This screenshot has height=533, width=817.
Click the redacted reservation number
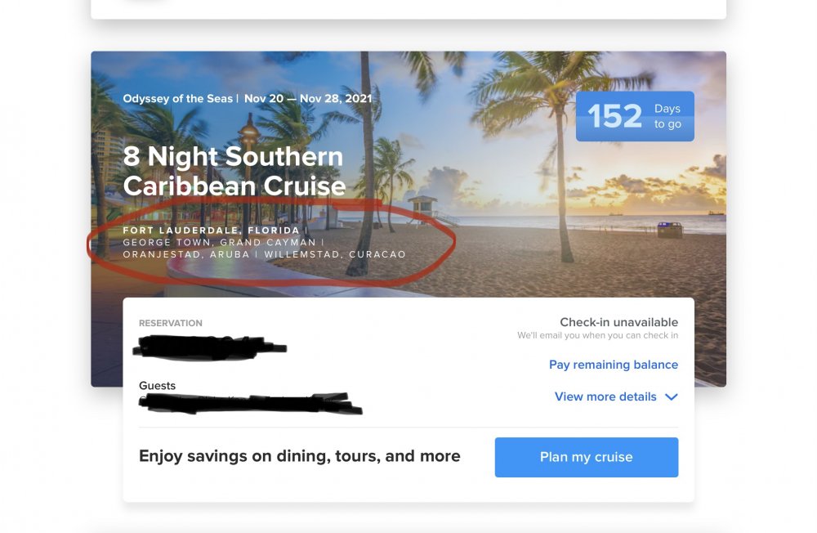click(210, 348)
